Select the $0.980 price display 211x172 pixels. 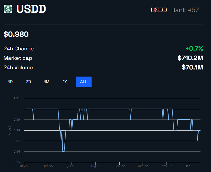pyautogui.click(x=16, y=34)
